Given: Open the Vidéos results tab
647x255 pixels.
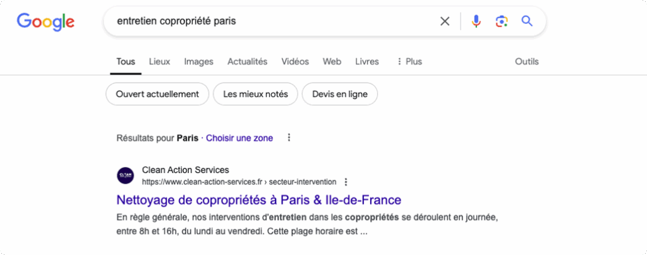Looking at the screenshot, I should pos(295,62).
